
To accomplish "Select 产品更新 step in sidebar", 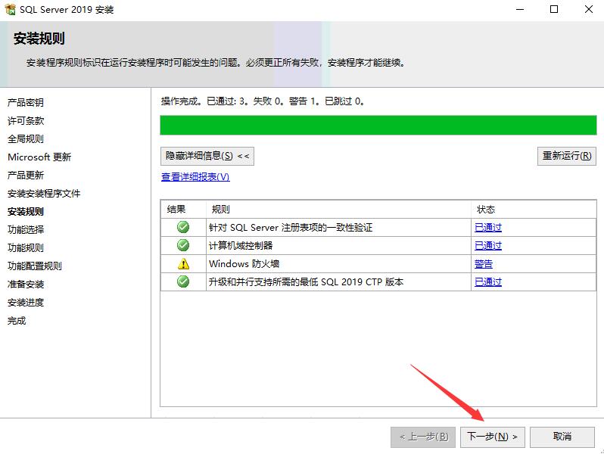I will coord(26,175).
